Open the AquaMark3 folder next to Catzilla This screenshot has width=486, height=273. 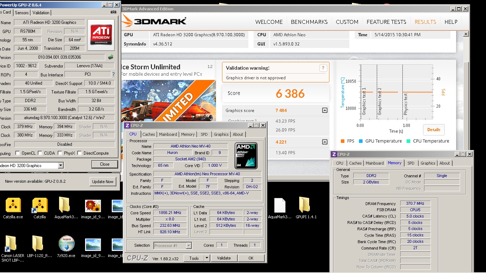point(64,205)
